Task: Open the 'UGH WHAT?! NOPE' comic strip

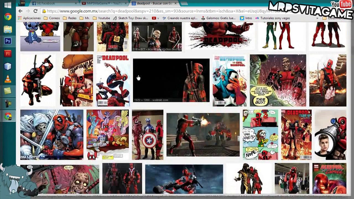Action: [261, 135]
